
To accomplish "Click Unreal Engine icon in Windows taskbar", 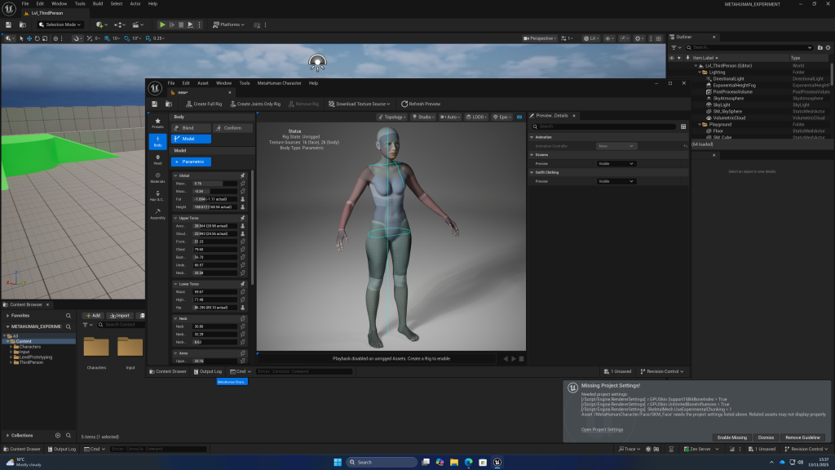I will point(497,462).
